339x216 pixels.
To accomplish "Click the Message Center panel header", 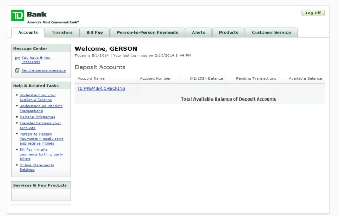I will click(41, 49).
